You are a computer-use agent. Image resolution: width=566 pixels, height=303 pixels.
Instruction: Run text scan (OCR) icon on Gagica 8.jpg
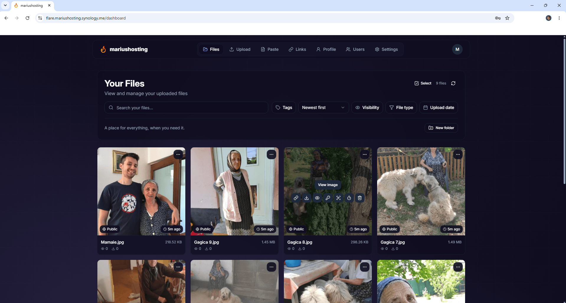pyautogui.click(x=338, y=198)
